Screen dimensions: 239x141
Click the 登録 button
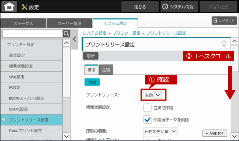[92, 82]
